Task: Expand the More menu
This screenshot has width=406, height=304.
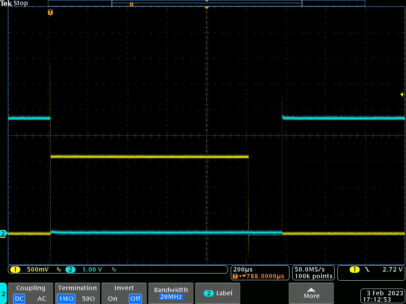Action: tap(311, 293)
